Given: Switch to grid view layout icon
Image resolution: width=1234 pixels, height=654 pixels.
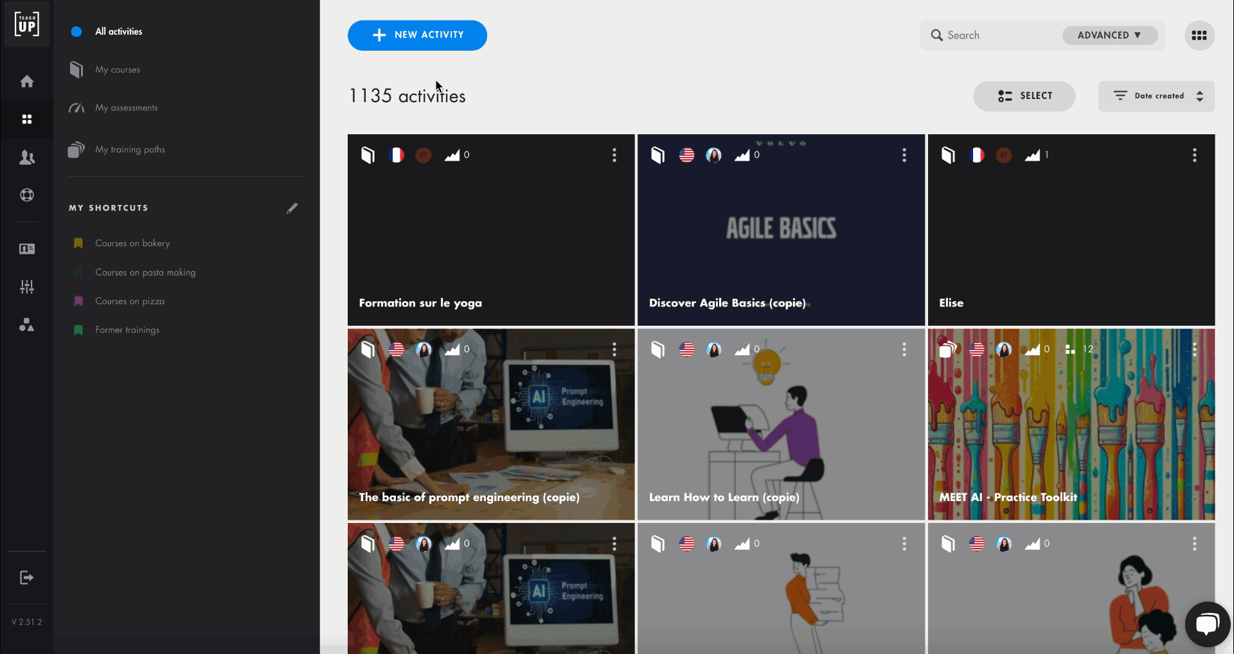Looking at the screenshot, I should coord(1199,35).
